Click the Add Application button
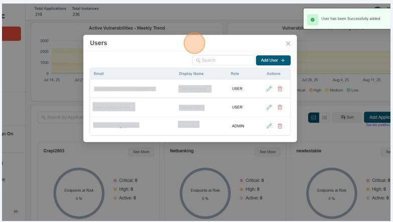The width and height of the screenshot is (393, 222). [x=378, y=117]
